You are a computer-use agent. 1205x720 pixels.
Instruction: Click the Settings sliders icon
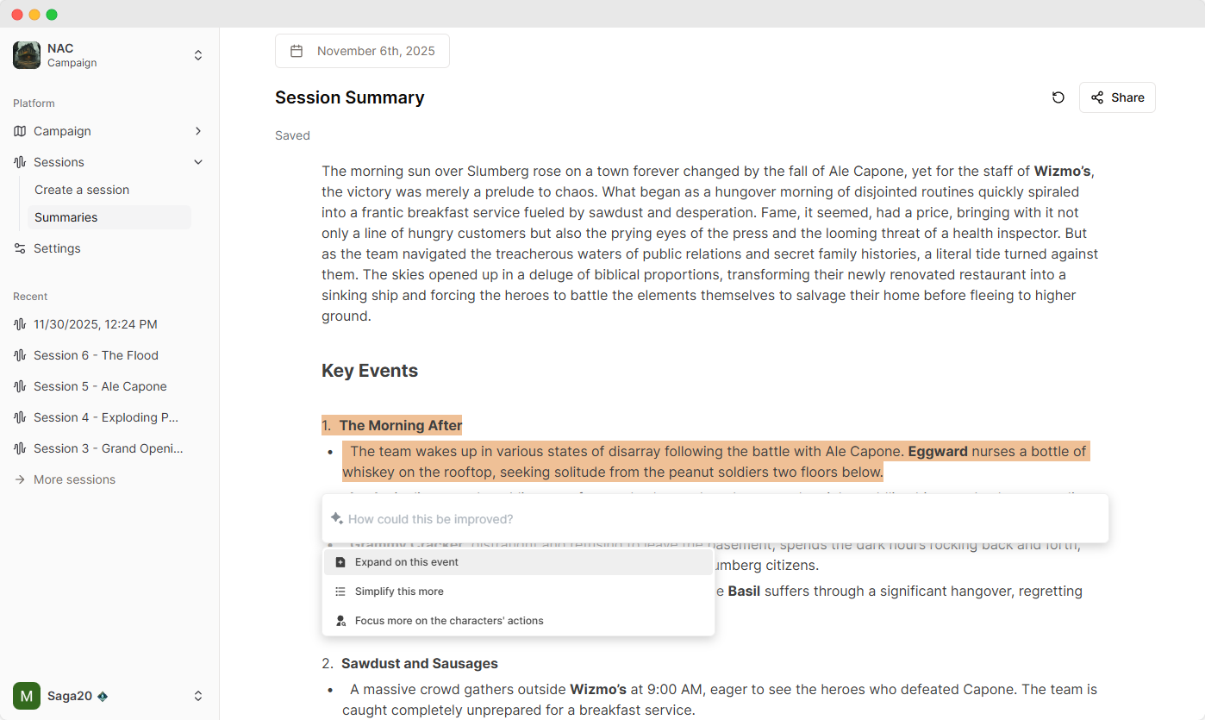(x=18, y=248)
